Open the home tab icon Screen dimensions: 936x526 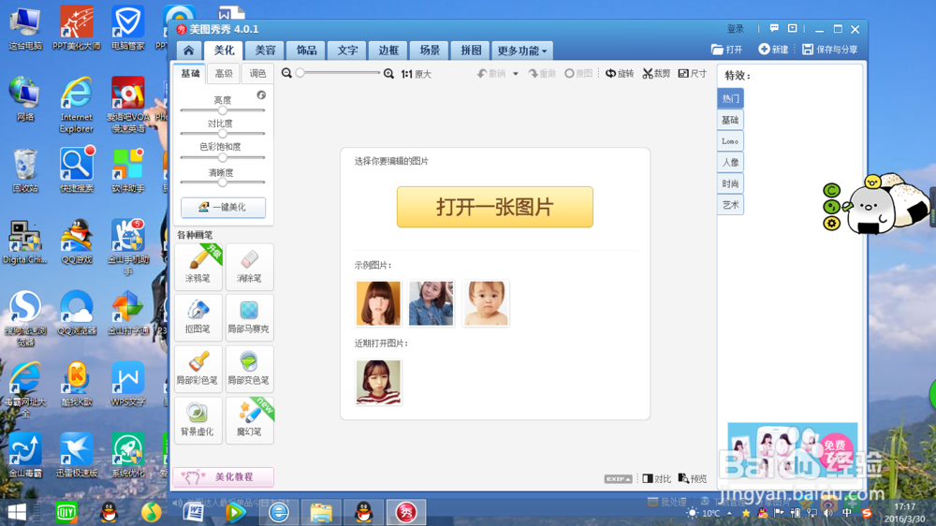(x=189, y=51)
